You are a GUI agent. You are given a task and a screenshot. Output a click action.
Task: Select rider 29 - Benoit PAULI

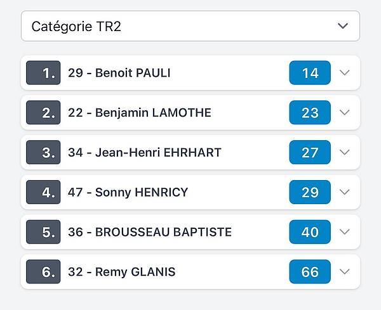point(119,73)
